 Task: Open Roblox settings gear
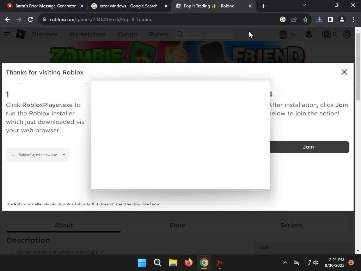[347, 34]
